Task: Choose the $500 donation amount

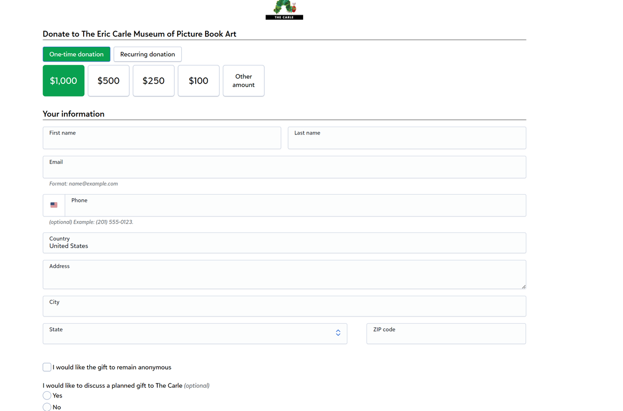Action: (109, 80)
